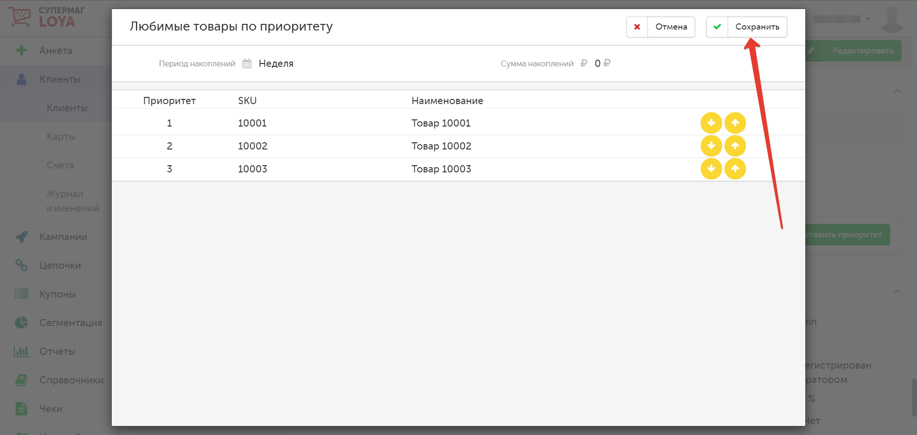Click the green priority button behind dialog
Screen dimensions: 917x435
[x=848, y=235]
